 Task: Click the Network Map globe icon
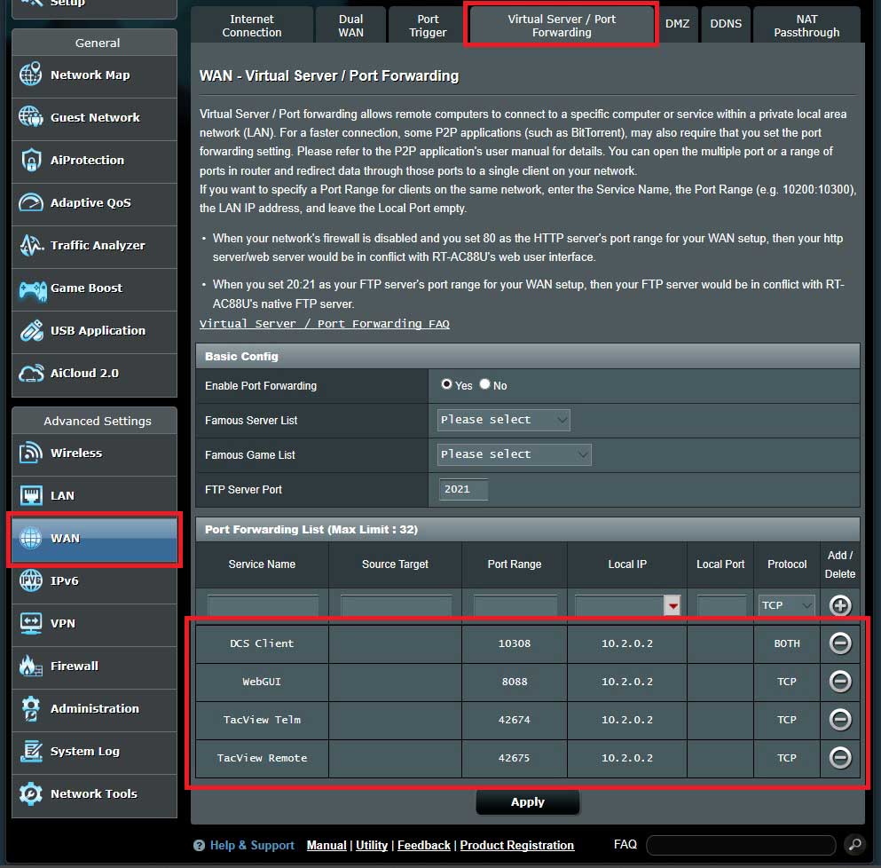click(x=31, y=75)
